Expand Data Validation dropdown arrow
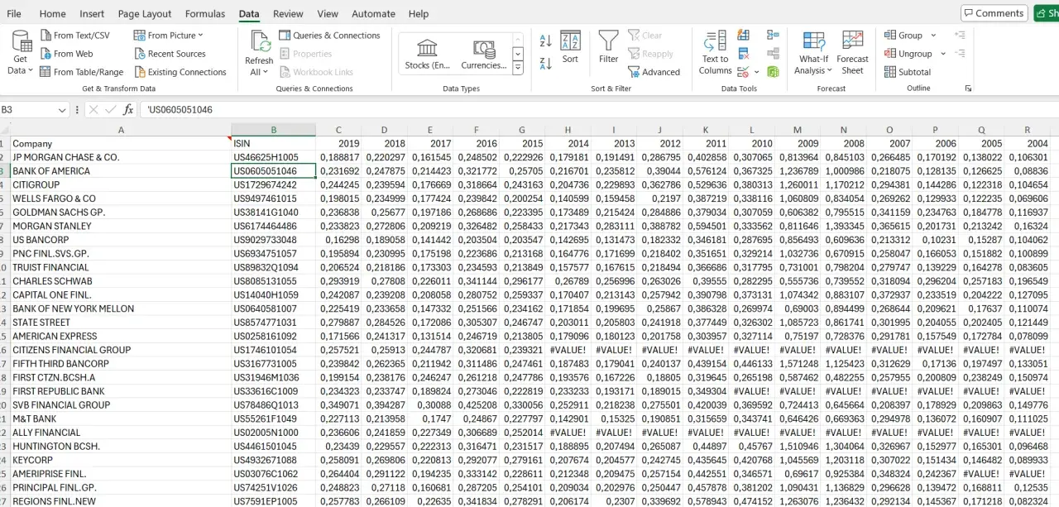 click(756, 72)
